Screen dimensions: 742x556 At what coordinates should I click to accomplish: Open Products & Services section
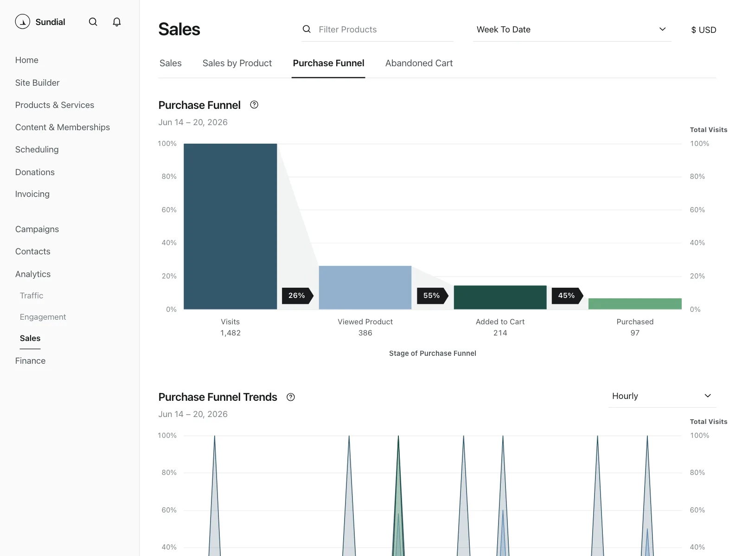click(x=55, y=105)
